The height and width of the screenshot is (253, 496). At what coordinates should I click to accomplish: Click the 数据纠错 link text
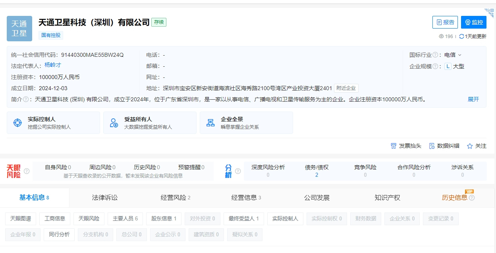point(448,146)
